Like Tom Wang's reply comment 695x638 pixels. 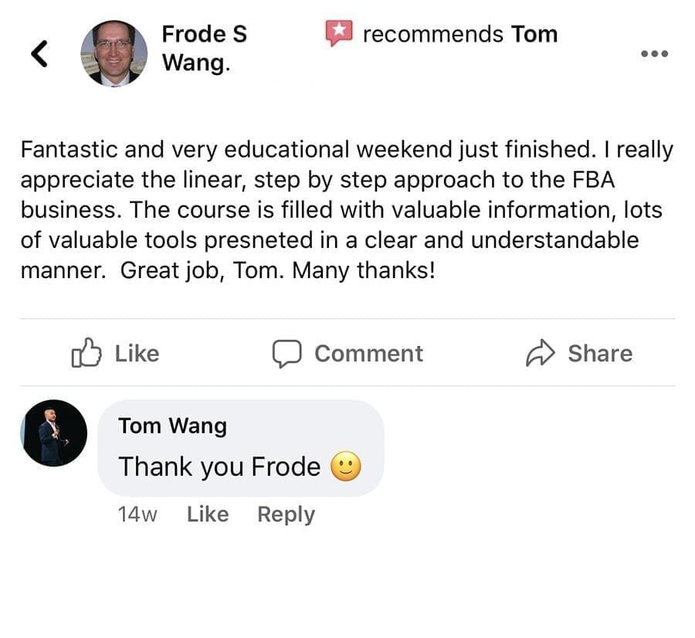coord(208,514)
